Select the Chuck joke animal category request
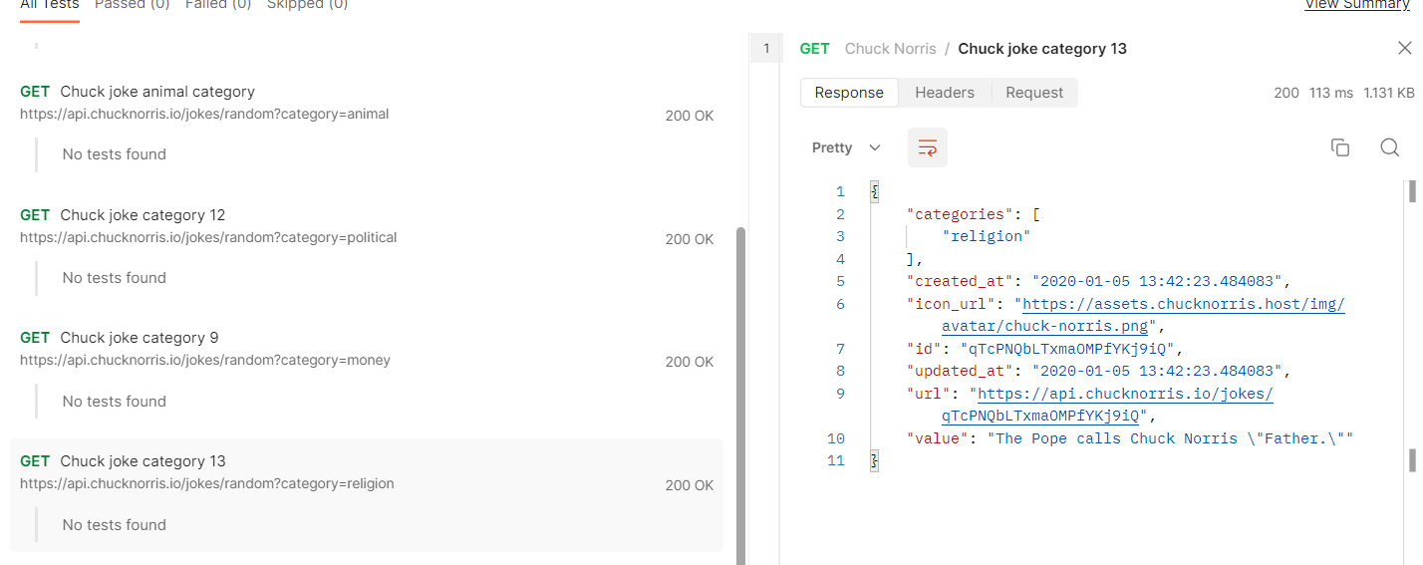Screen dimensions: 1423x565 [157, 92]
